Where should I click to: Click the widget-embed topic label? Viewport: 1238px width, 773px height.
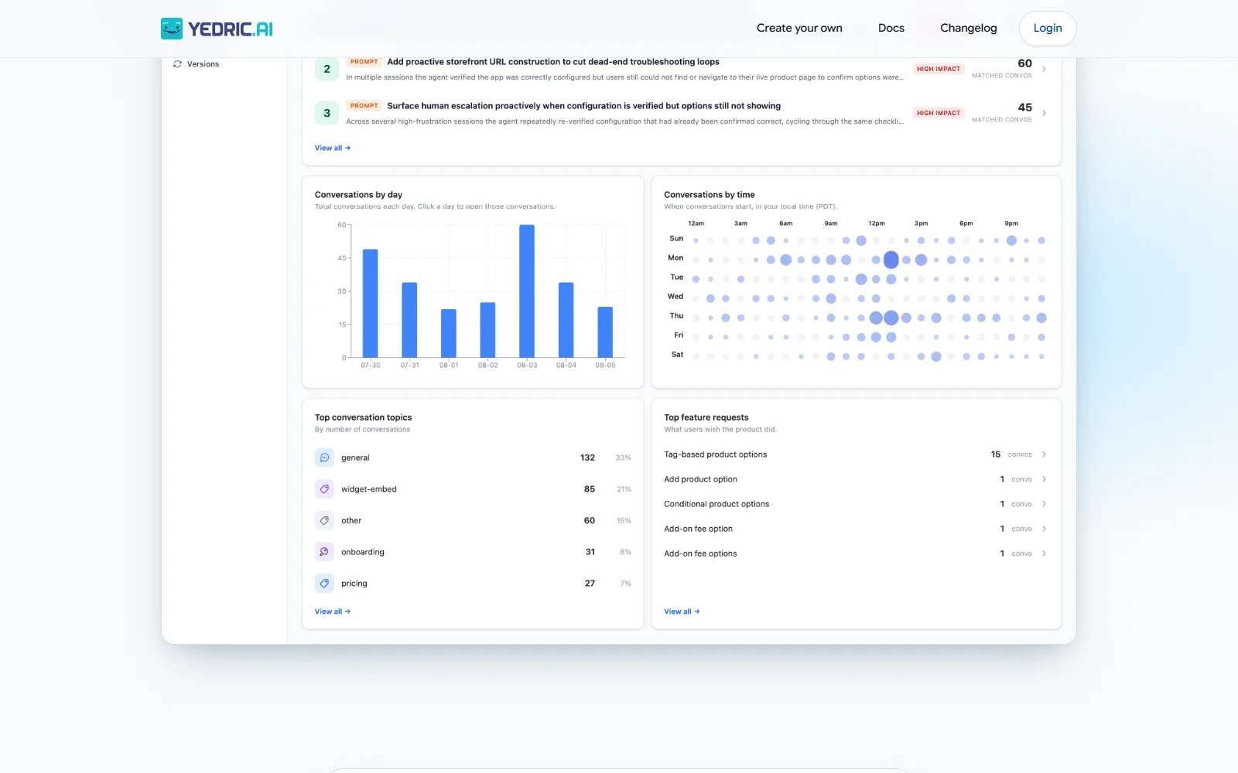tap(369, 489)
